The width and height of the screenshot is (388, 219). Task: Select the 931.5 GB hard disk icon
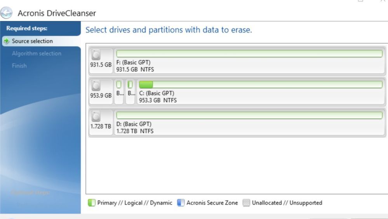pyautogui.click(x=96, y=55)
